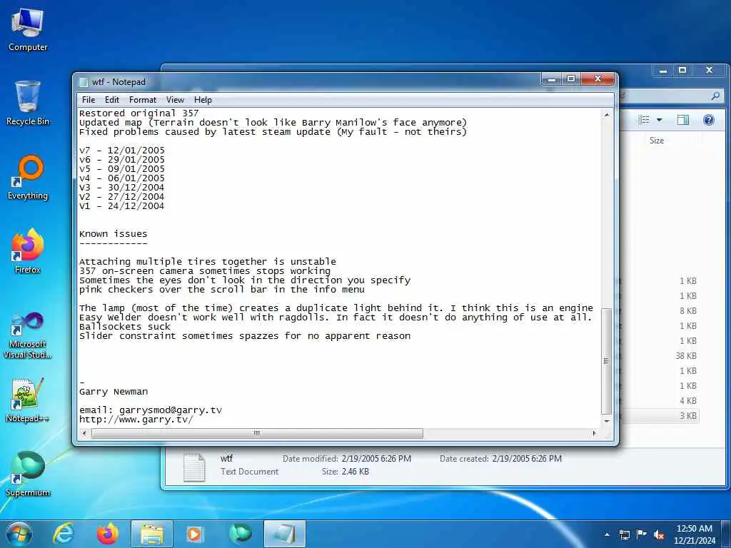The width and height of the screenshot is (731, 548).
Task: Select the Everything search desktop shortcut
Action: [28, 178]
